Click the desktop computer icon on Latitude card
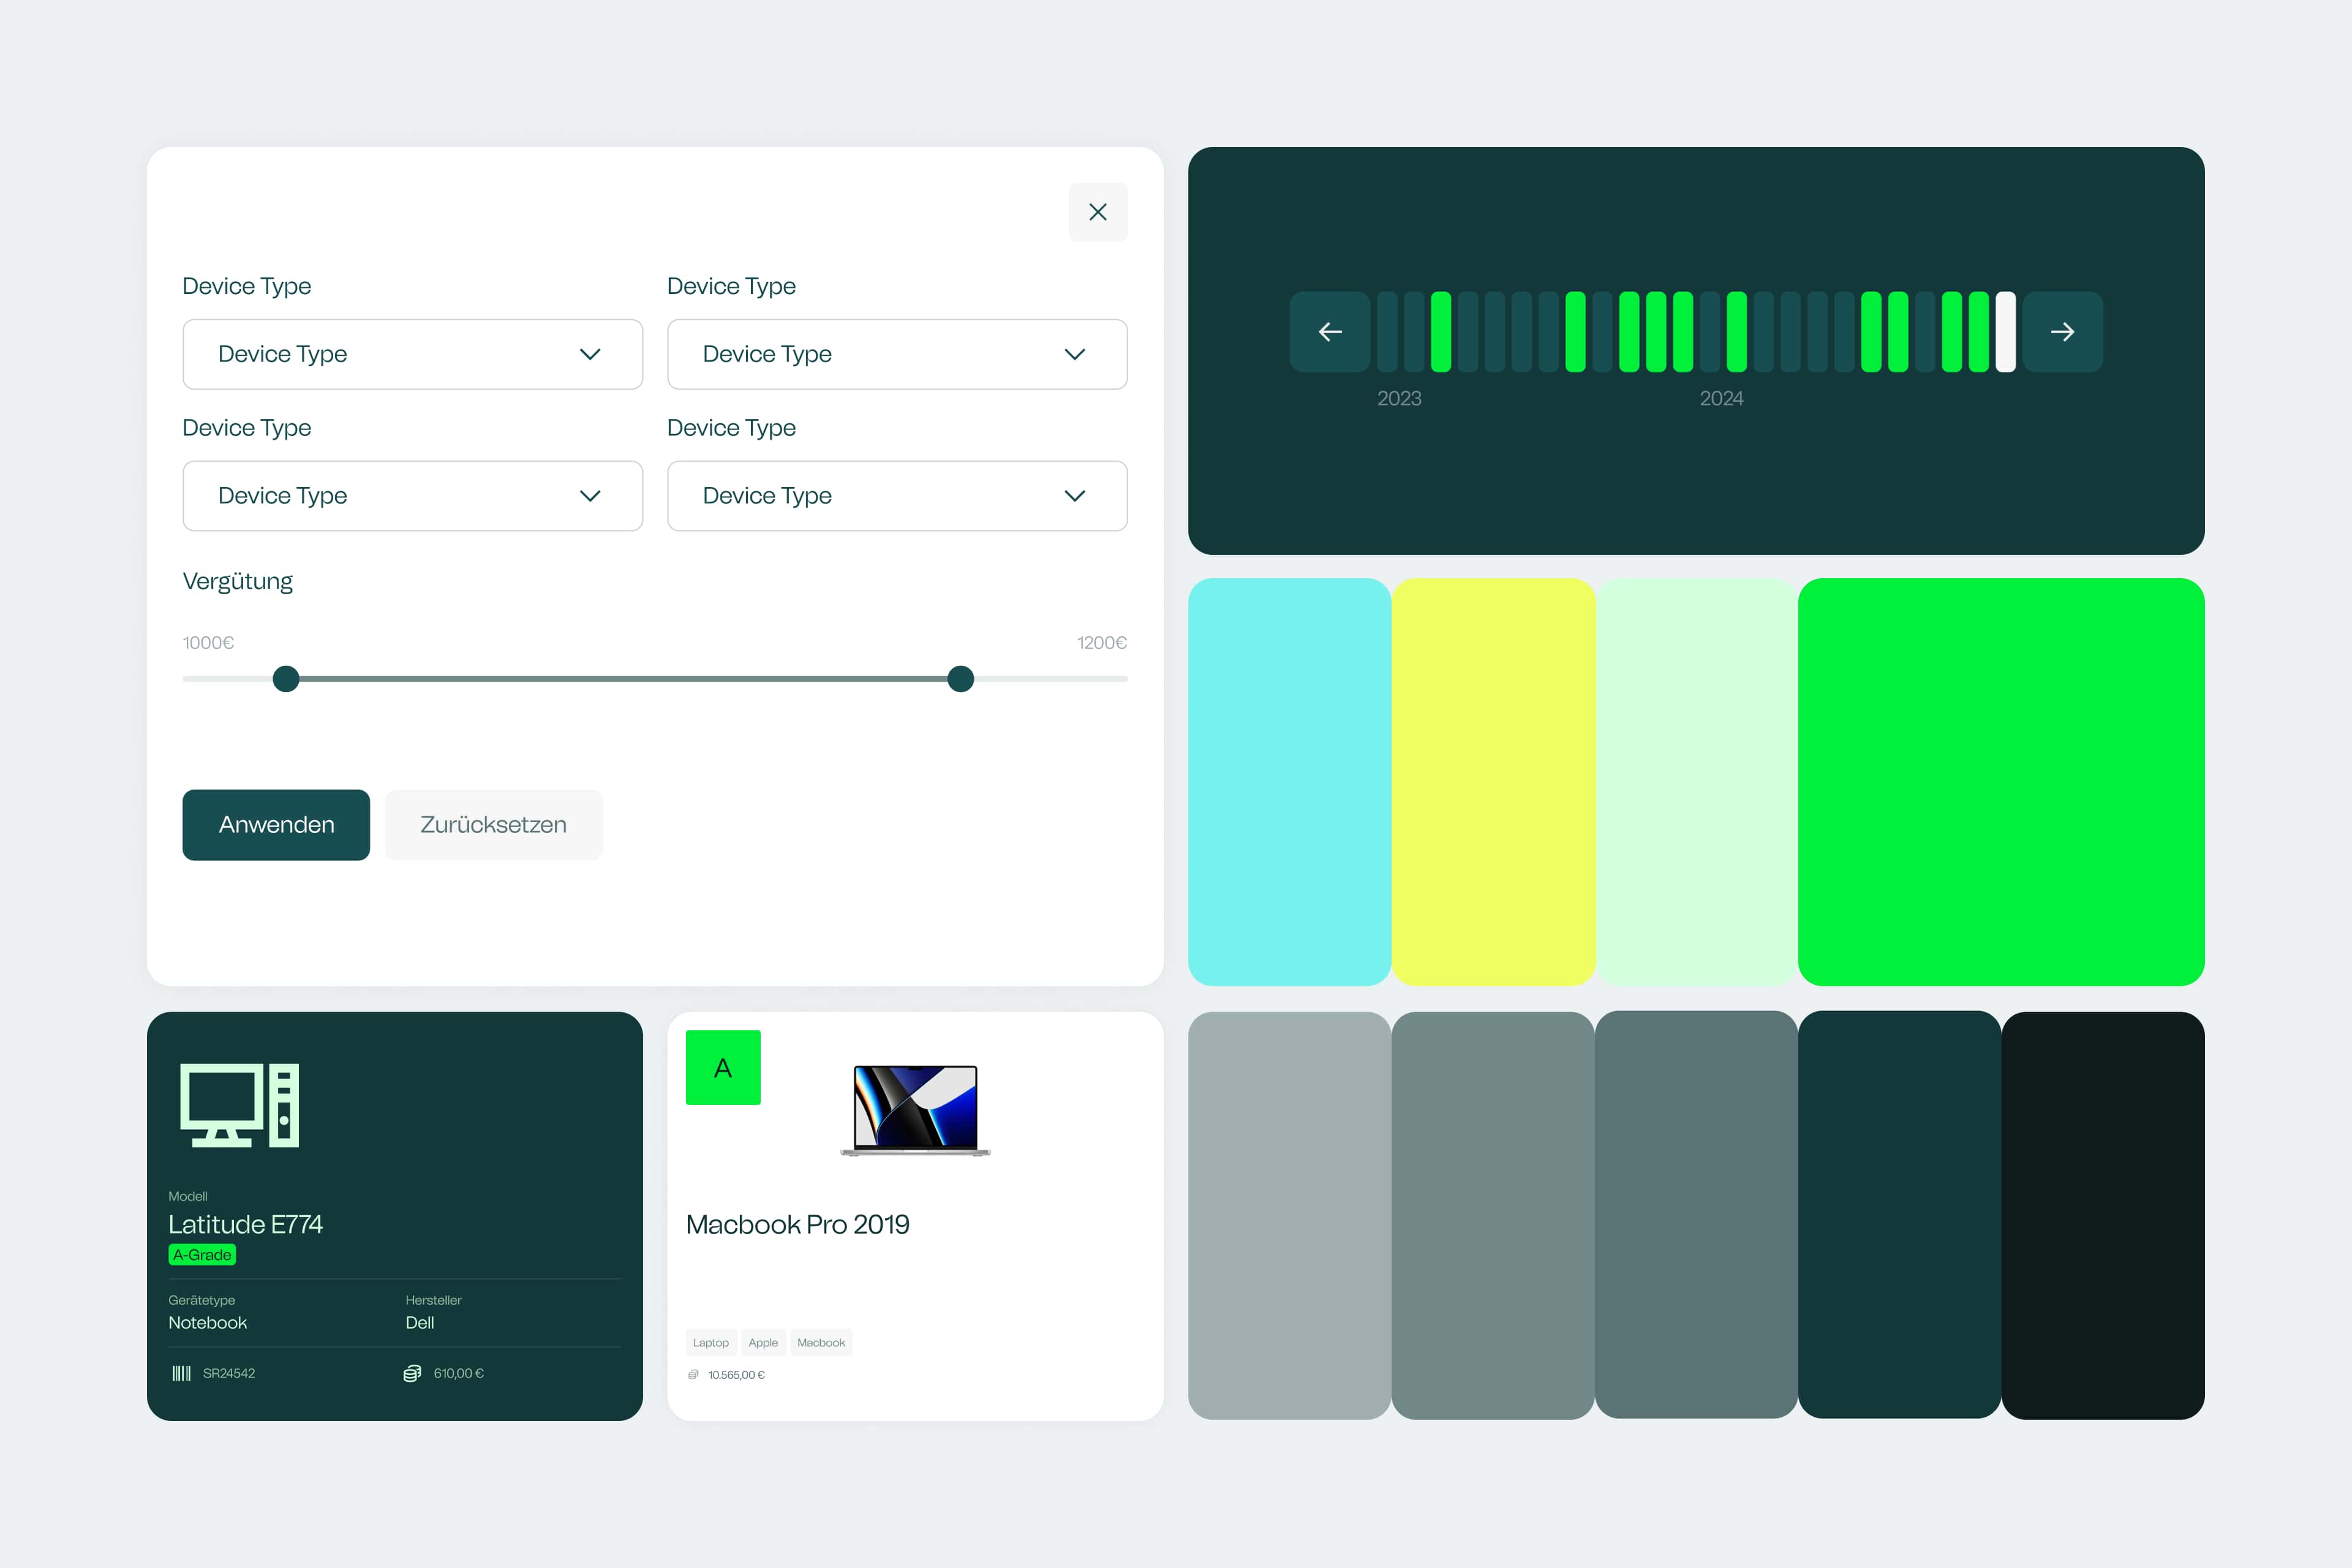 (x=240, y=1105)
